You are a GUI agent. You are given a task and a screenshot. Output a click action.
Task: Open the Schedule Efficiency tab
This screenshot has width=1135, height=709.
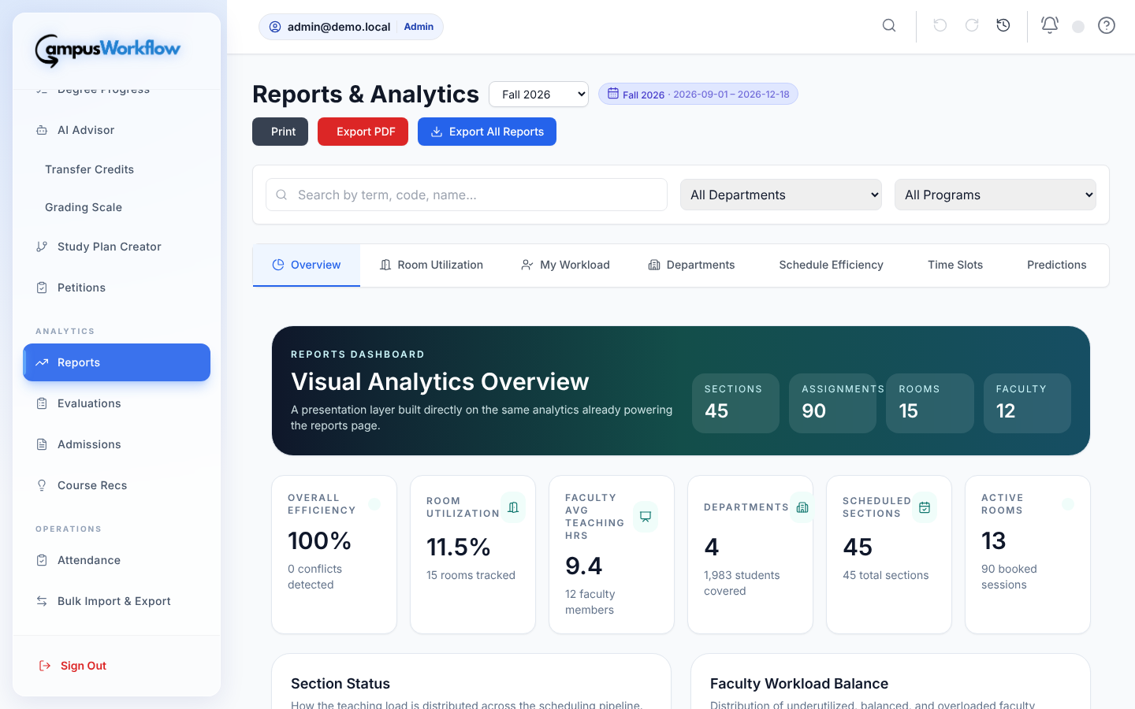click(831, 265)
